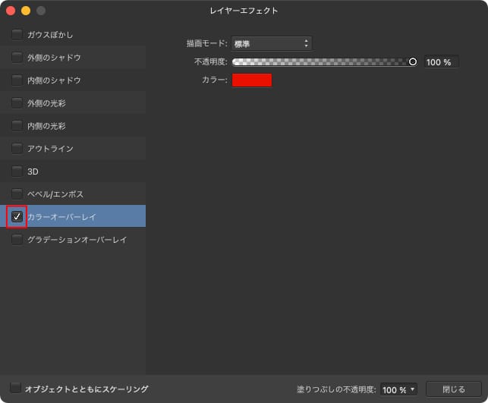
Task: Click the 閉じる button
Action: click(x=453, y=389)
